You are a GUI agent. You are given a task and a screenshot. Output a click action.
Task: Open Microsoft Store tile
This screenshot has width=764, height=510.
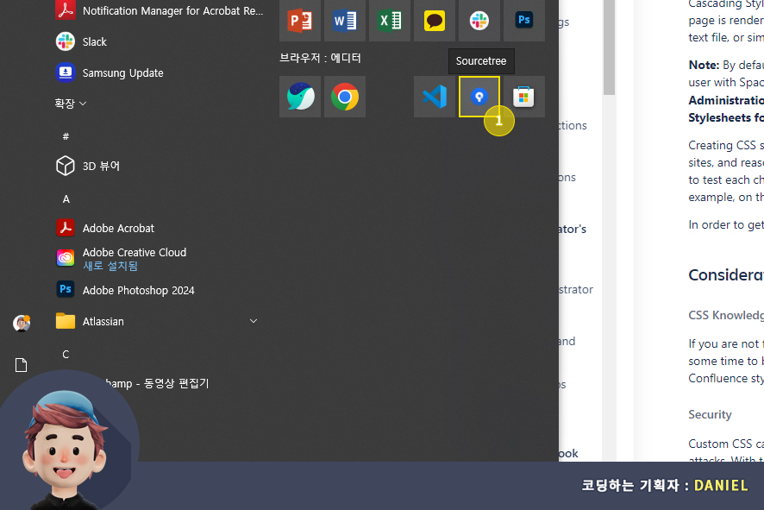[523, 97]
